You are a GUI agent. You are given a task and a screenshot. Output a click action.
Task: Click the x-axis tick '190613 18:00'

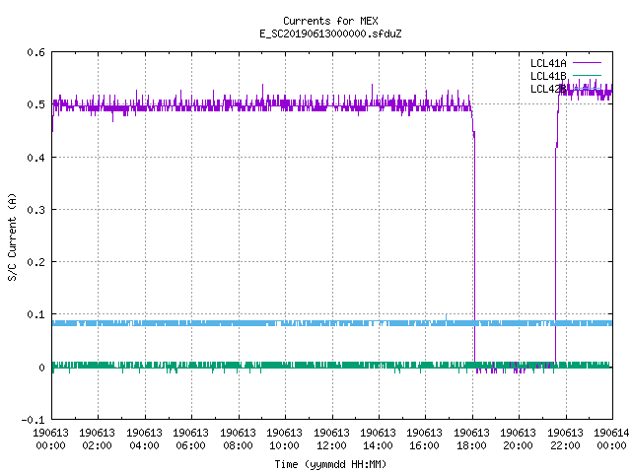(471, 439)
